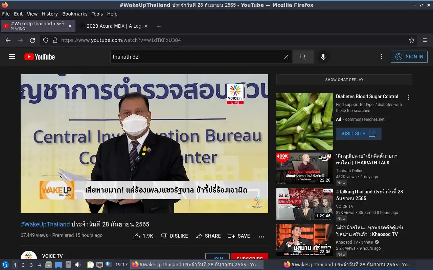The height and width of the screenshot is (270, 433).
Task: Open the Tools menu
Action: click(97, 14)
